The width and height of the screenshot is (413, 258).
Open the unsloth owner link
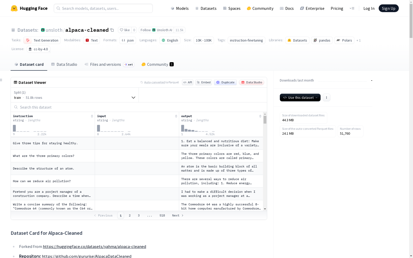(54, 30)
